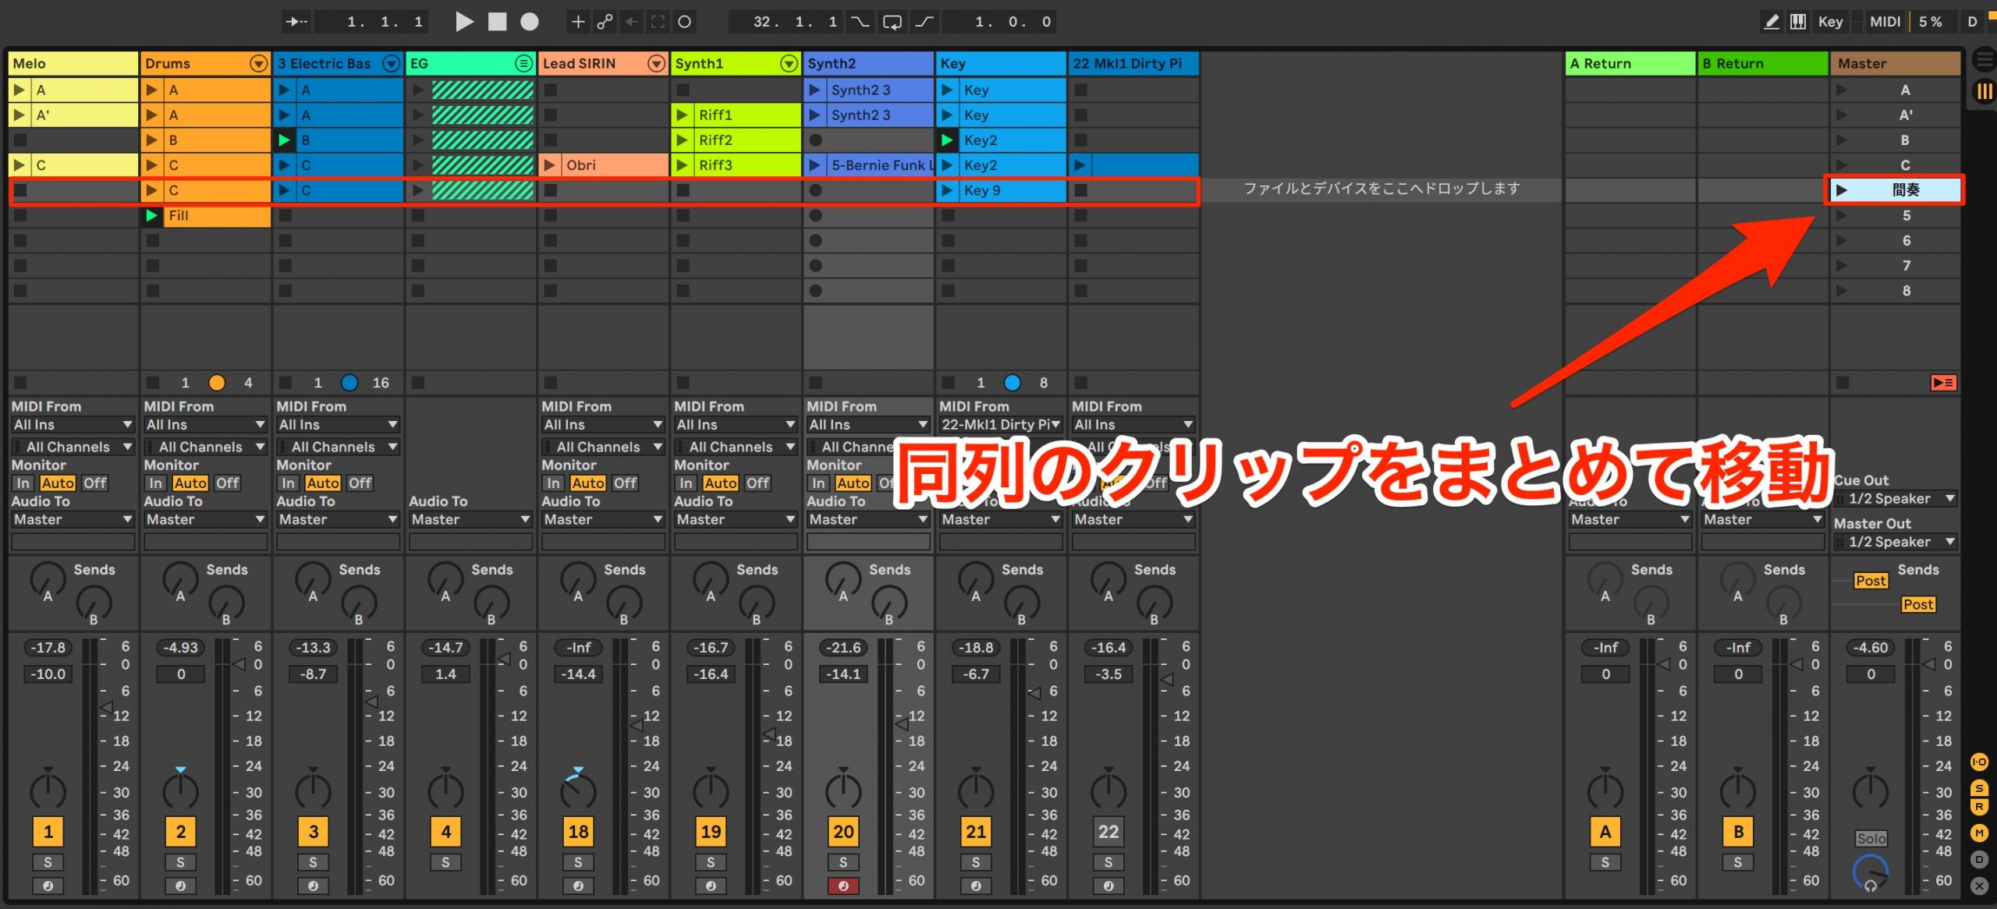The width and height of the screenshot is (1997, 909).
Task: Toggle track 18 activator
Action: click(x=578, y=832)
